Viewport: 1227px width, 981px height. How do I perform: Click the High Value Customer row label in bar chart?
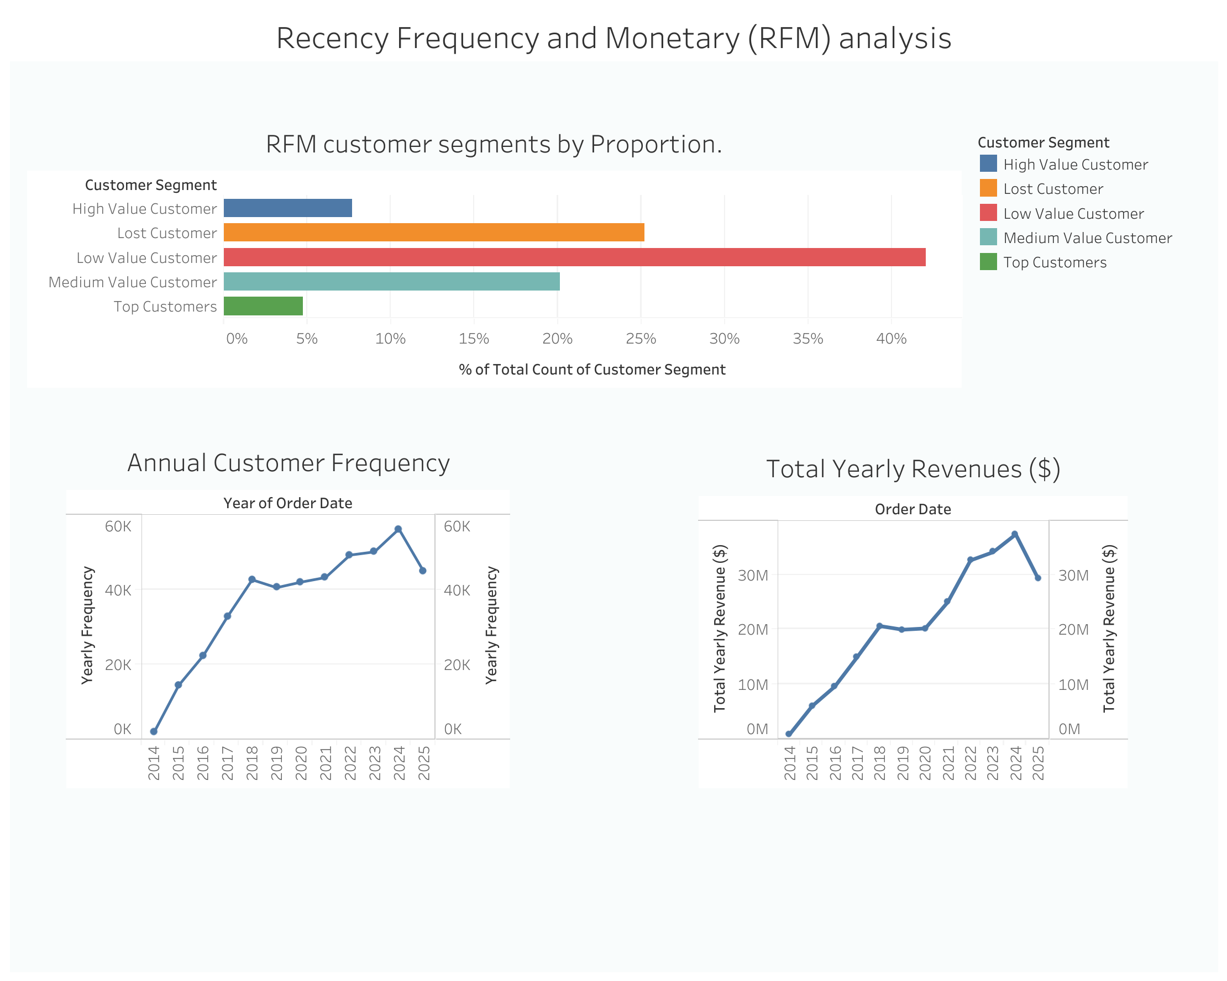(x=144, y=209)
